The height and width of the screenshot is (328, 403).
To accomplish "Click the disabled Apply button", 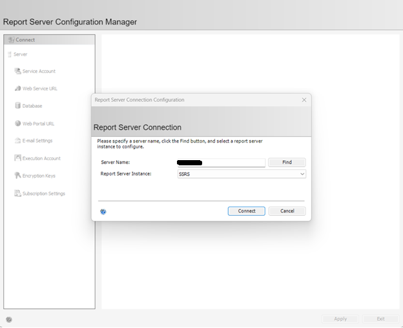I will point(340,319).
